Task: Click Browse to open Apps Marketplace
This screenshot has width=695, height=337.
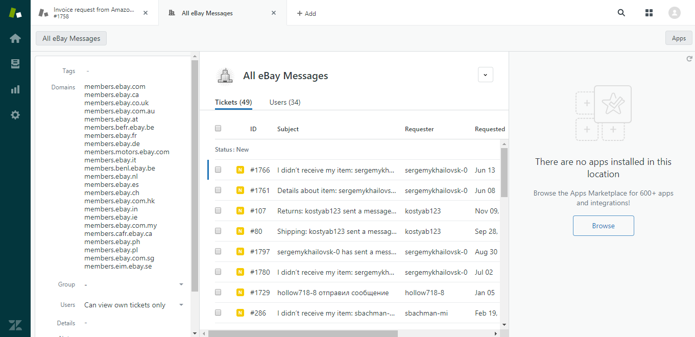Action: point(603,226)
